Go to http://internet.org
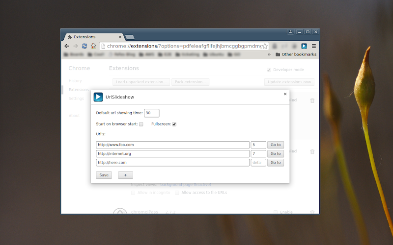Viewport: 393px width, 245px height. click(x=276, y=153)
